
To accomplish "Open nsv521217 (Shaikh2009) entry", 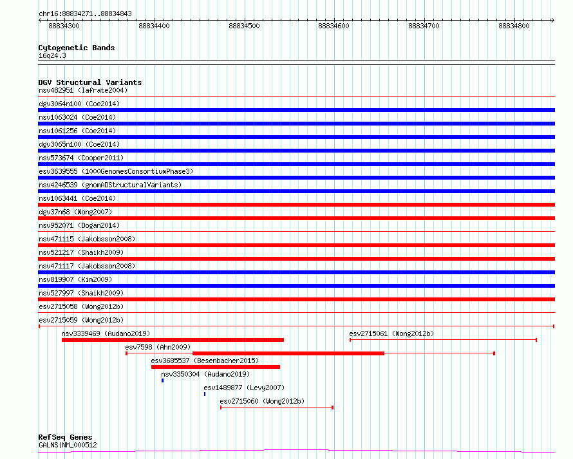I will 81,252.
